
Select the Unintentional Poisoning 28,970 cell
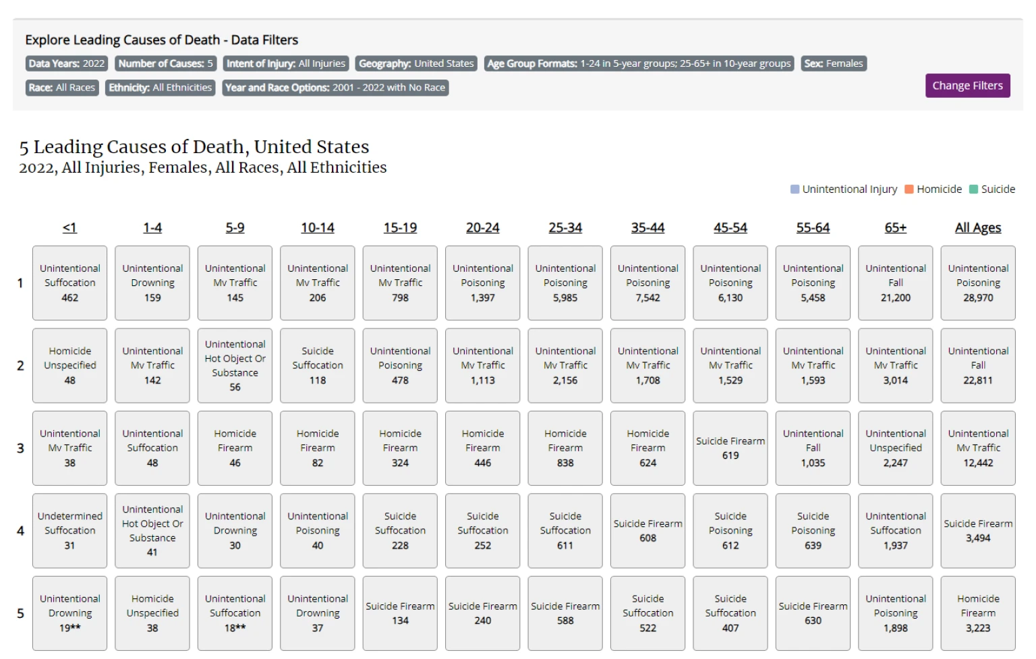coord(978,283)
